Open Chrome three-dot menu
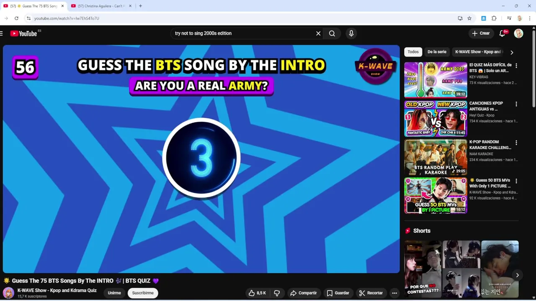 coord(530,18)
